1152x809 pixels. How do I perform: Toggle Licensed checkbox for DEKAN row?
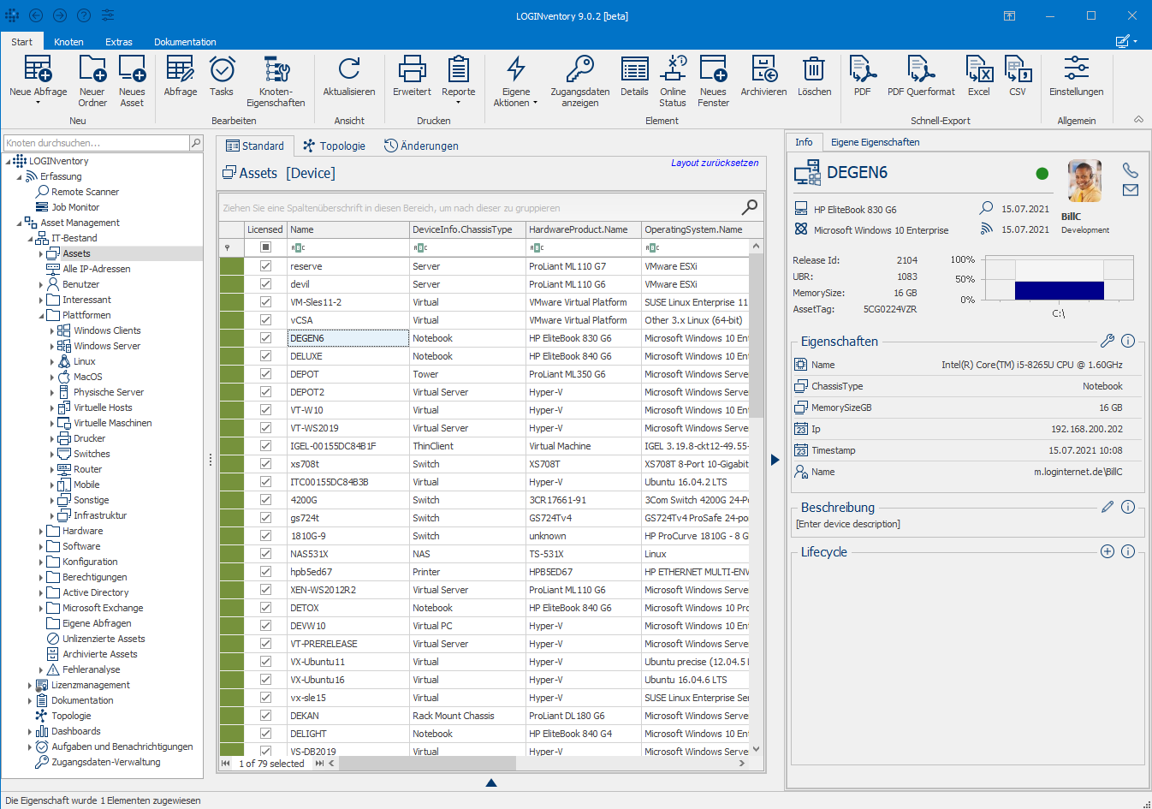point(265,716)
